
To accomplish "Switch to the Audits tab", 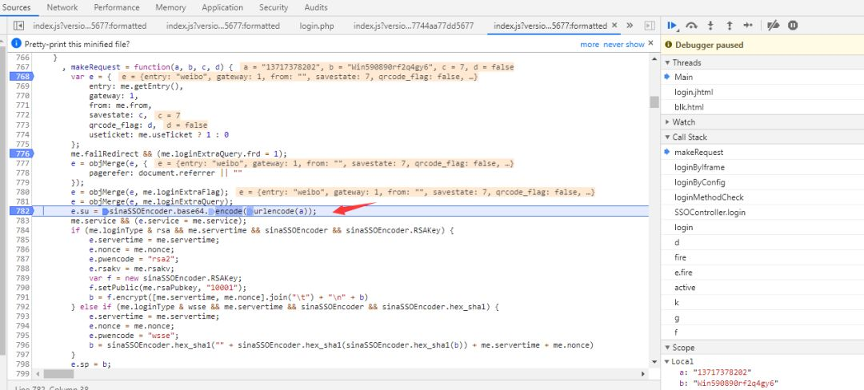I will point(316,8).
